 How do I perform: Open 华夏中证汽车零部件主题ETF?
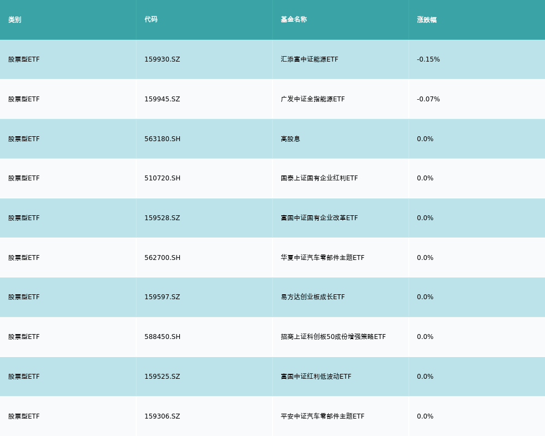[322, 258]
